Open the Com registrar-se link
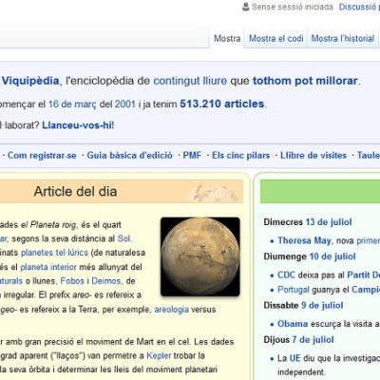Image resolution: width=380 pixels, height=380 pixels. [x=42, y=156]
